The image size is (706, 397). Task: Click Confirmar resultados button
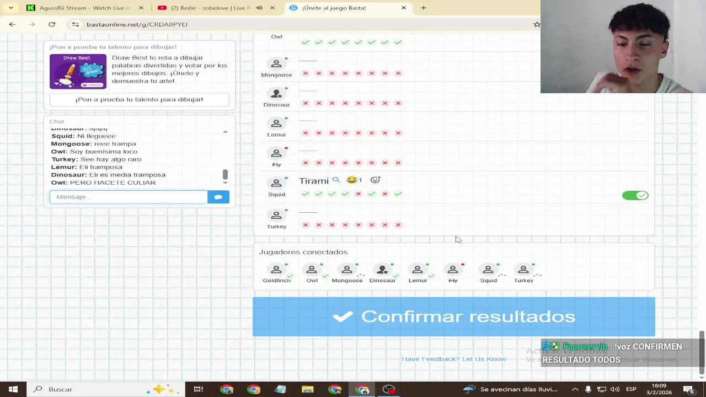point(454,316)
